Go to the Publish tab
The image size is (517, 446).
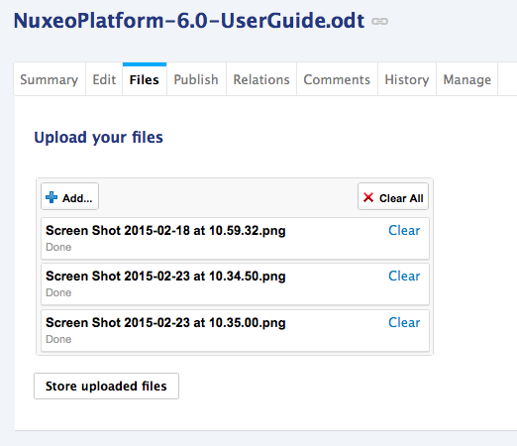point(196,79)
